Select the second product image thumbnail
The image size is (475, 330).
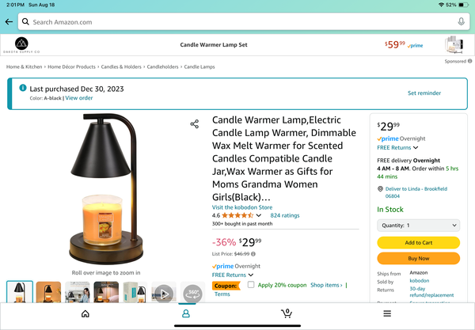pos(48,293)
